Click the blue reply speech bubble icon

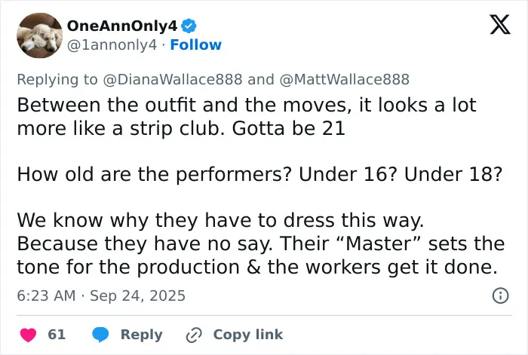click(100, 335)
